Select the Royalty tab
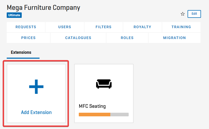 tap(142, 27)
